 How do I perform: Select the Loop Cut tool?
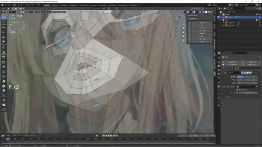coord(4,72)
